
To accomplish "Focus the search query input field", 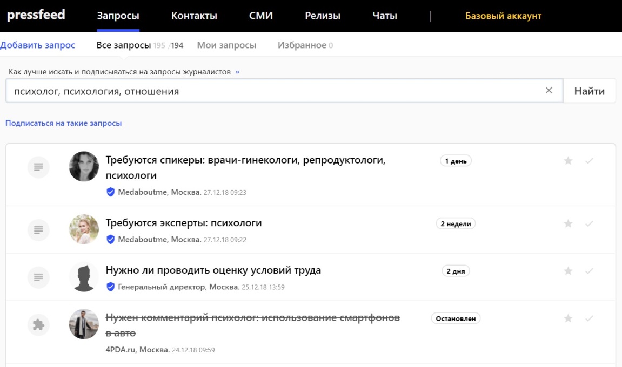I will (270, 91).
